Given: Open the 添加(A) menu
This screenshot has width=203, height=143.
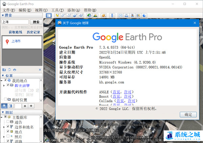Looking at the screenshot, I should (x=74, y=10).
